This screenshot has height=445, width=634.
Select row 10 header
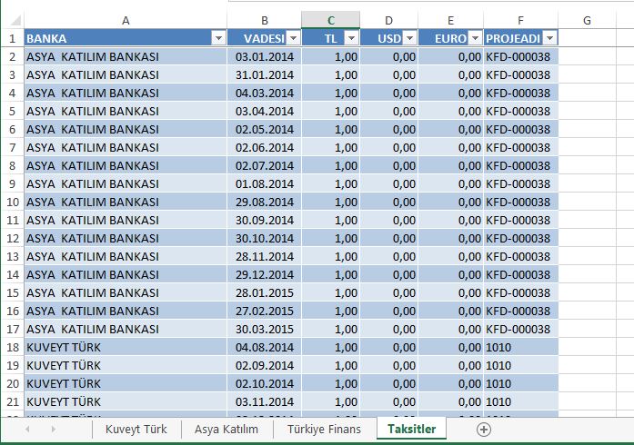12,202
